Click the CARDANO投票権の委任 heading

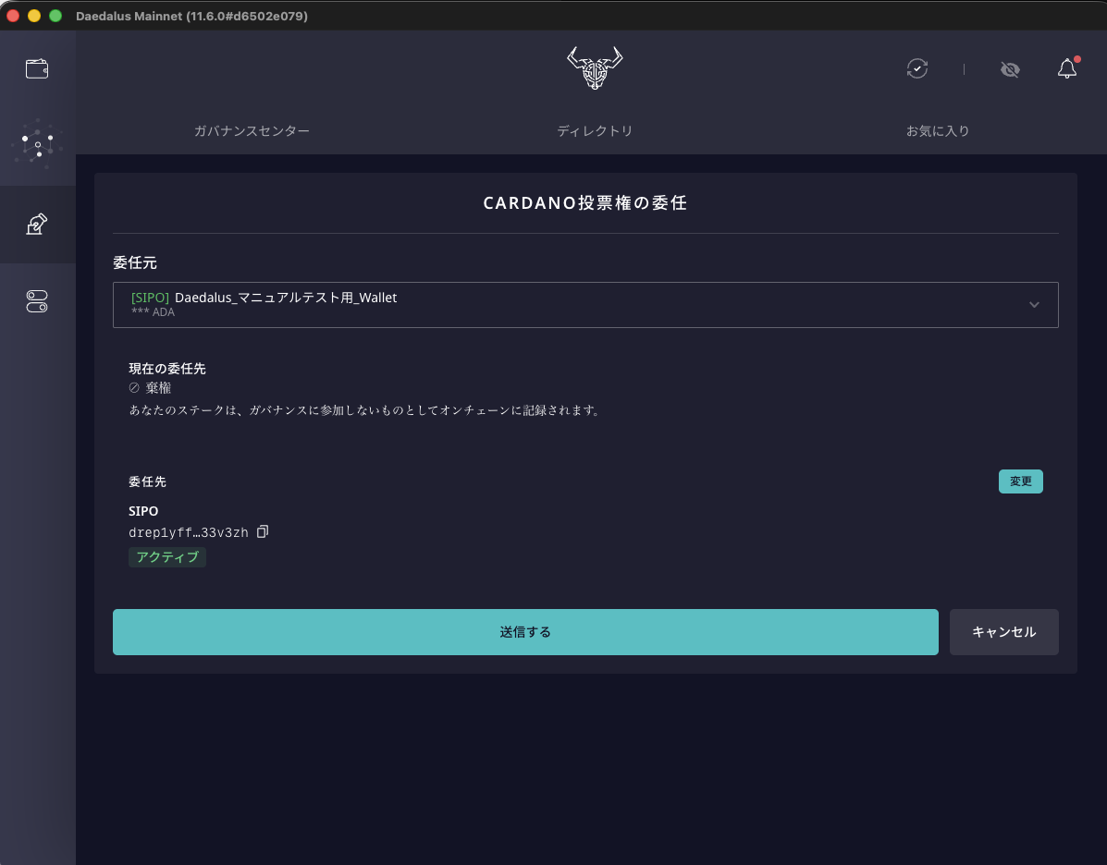(x=585, y=203)
